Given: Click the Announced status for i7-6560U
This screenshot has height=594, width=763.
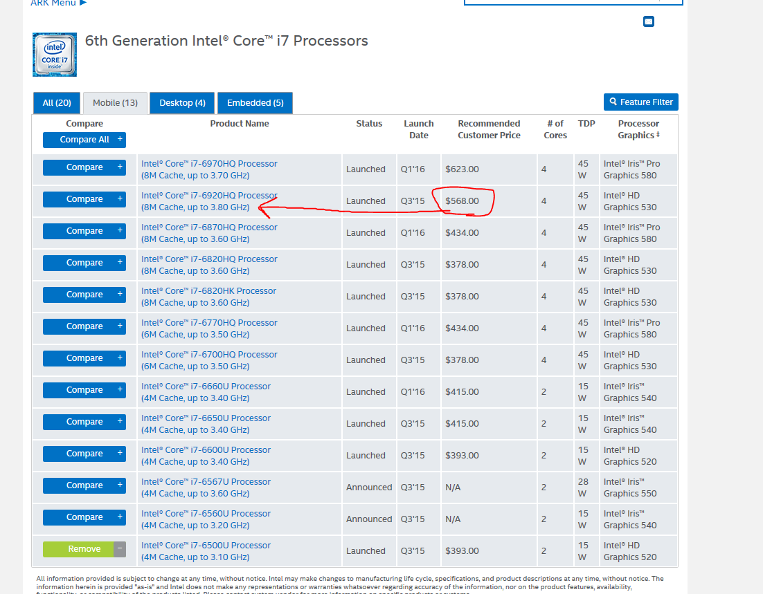Looking at the screenshot, I should 369,519.
